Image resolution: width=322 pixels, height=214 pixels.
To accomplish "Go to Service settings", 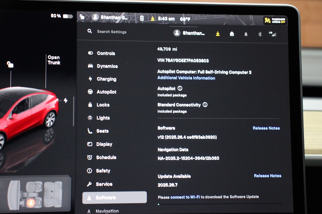I will point(104,184).
